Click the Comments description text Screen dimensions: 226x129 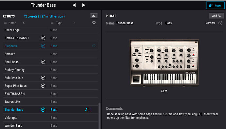(162, 116)
